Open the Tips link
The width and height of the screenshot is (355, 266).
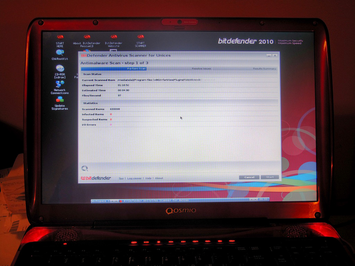click(x=121, y=178)
